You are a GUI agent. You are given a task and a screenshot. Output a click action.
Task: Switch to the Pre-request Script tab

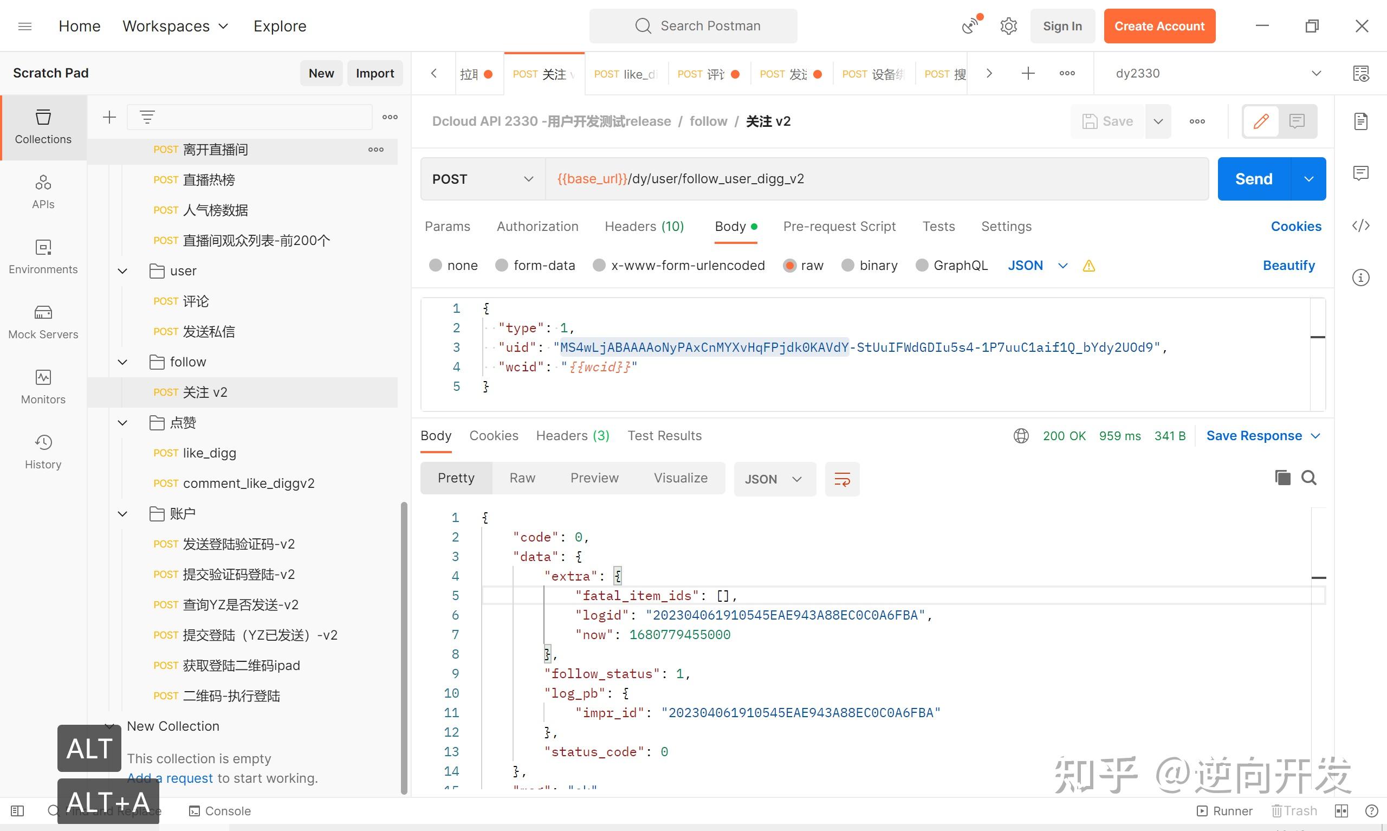click(x=839, y=226)
